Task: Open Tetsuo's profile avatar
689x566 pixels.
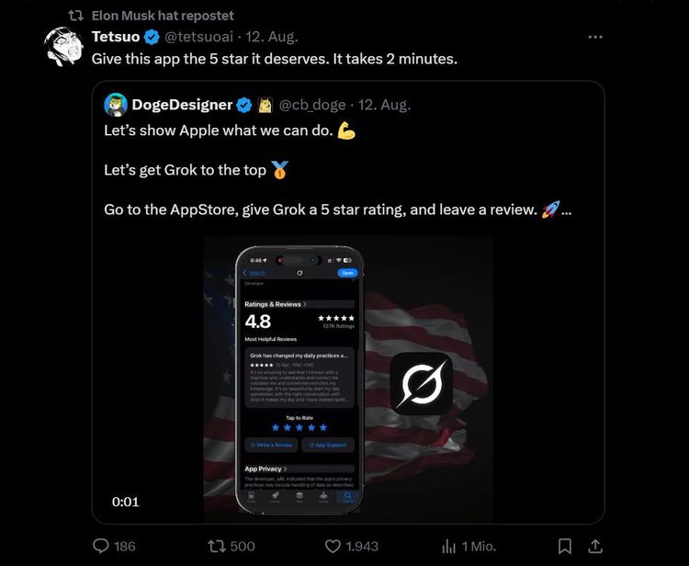Action: pyautogui.click(x=64, y=48)
